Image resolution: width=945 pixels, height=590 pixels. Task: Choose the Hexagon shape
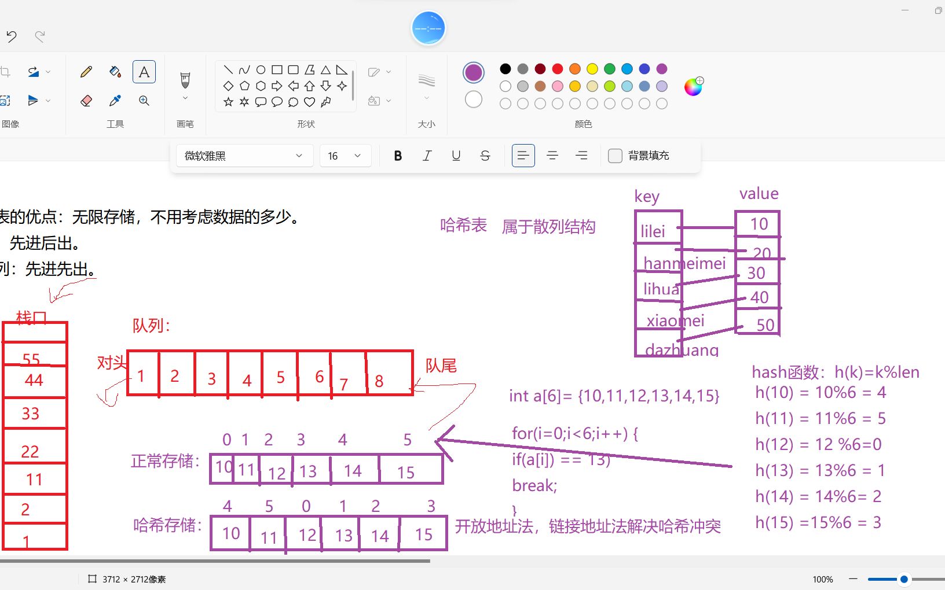click(x=261, y=86)
